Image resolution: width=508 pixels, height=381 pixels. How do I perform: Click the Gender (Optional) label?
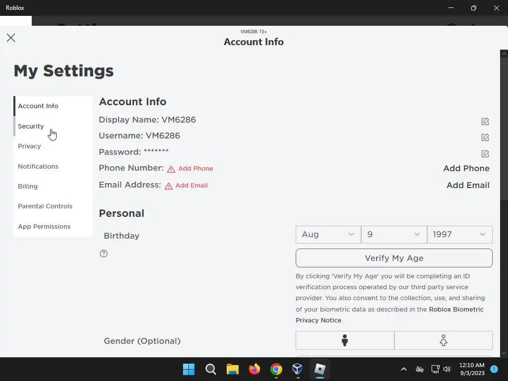(x=142, y=341)
